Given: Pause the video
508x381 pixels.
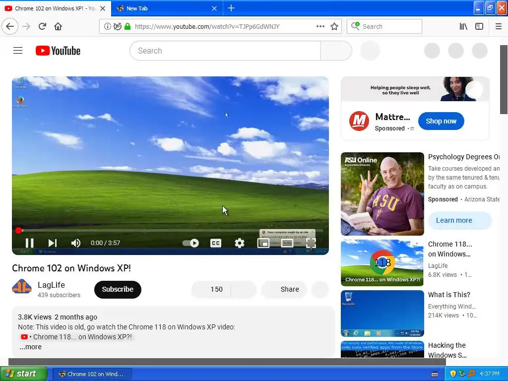Looking at the screenshot, I should (29, 243).
